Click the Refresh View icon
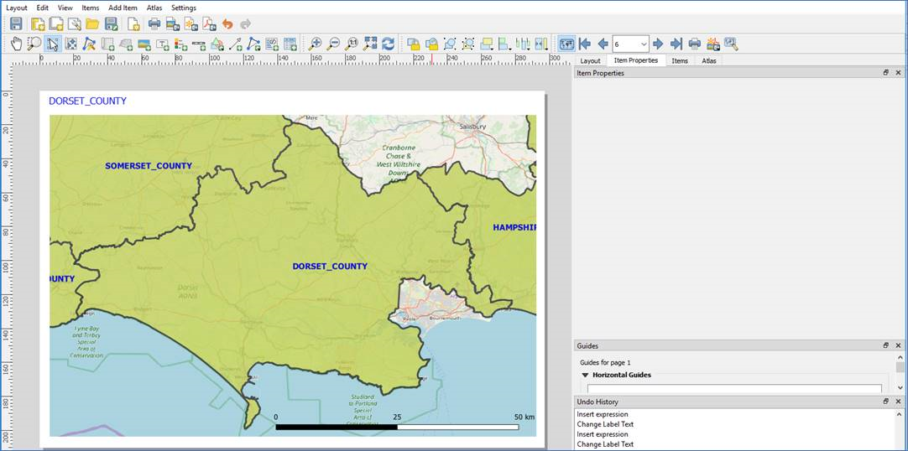Image resolution: width=908 pixels, height=451 pixels. click(x=388, y=44)
